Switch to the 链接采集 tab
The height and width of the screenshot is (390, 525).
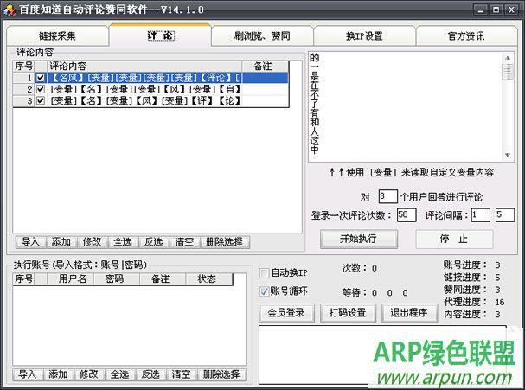click(x=57, y=36)
